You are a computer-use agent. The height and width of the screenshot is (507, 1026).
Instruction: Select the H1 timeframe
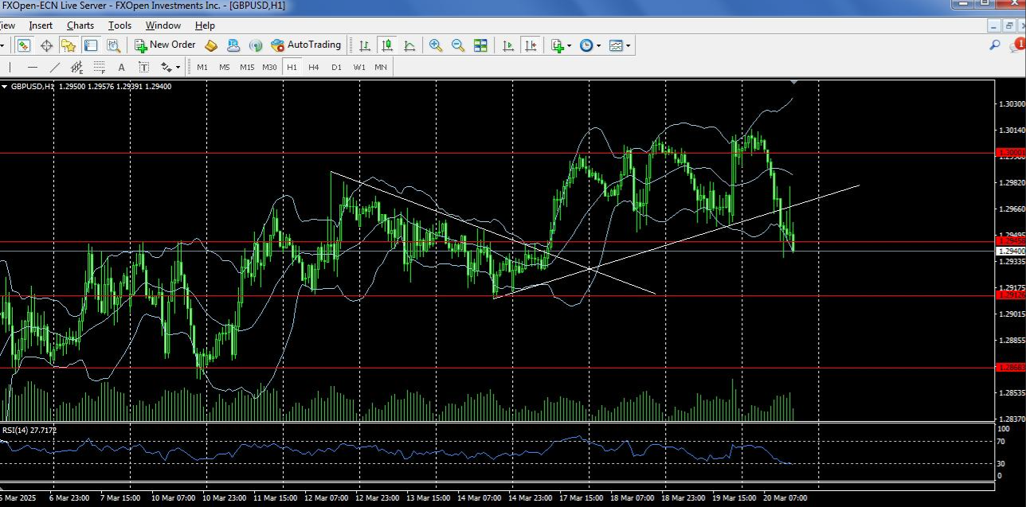292,67
